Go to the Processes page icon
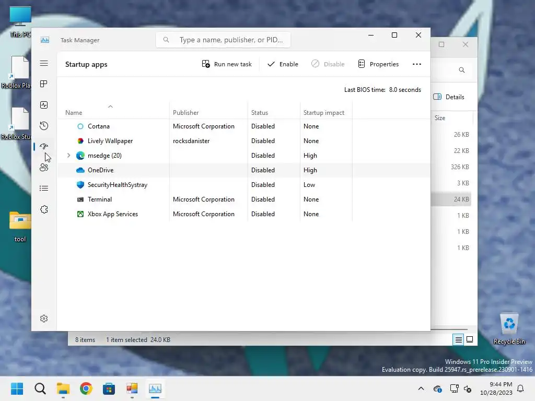This screenshot has height=401, width=535. click(x=44, y=84)
